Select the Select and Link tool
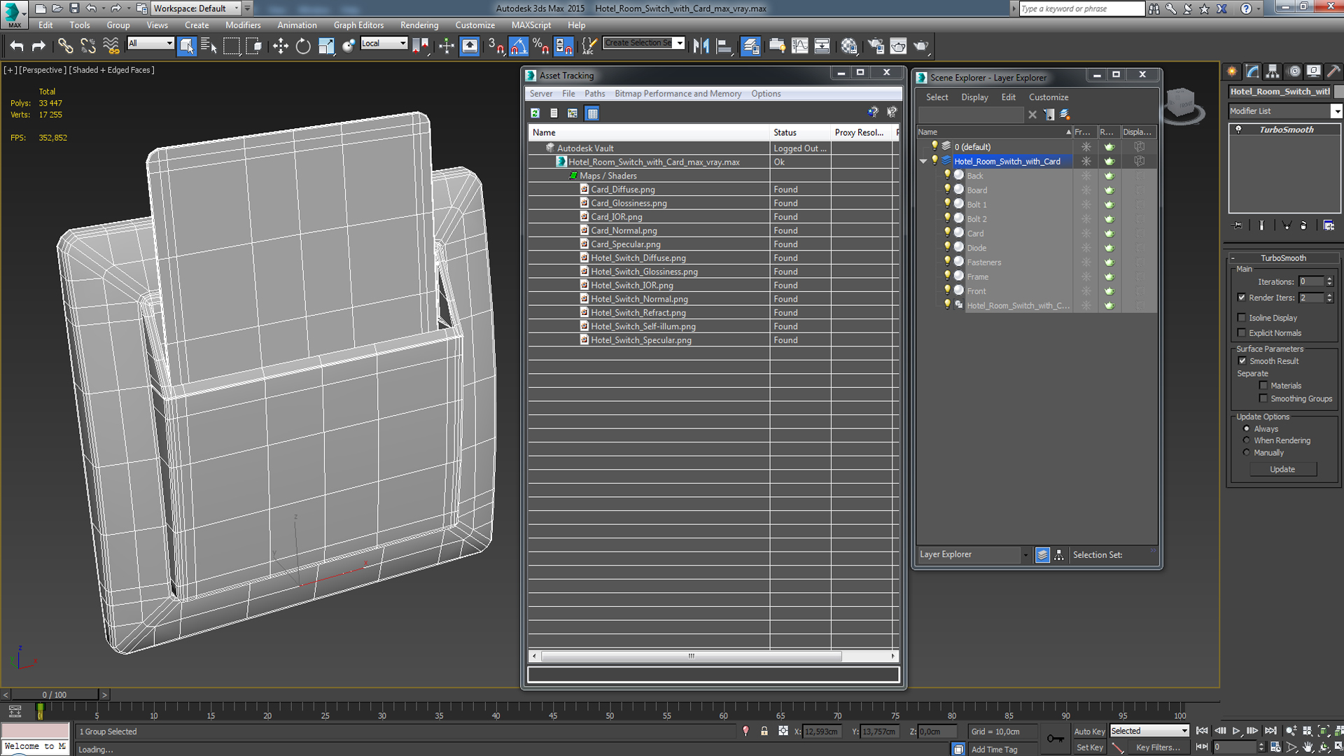The image size is (1344, 756). coord(65,46)
